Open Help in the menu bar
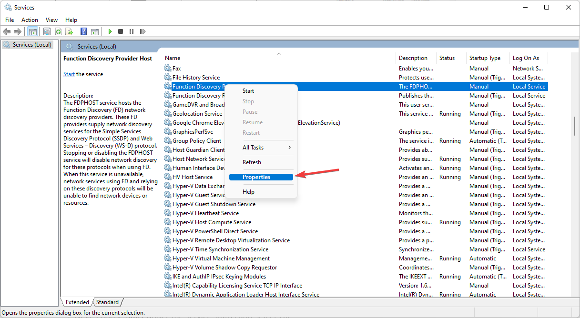The width and height of the screenshot is (580, 318). point(71,20)
